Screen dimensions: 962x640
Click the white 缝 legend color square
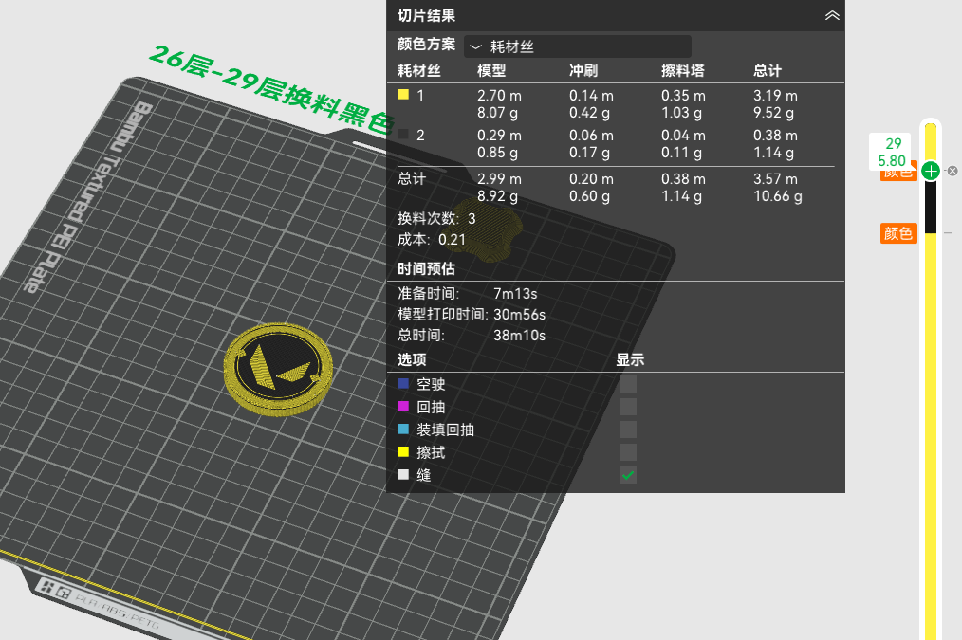click(404, 475)
